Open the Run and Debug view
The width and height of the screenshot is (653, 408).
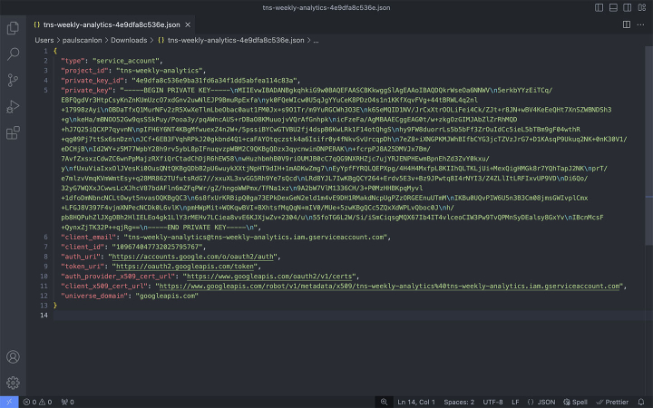click(x=13, y=107)
